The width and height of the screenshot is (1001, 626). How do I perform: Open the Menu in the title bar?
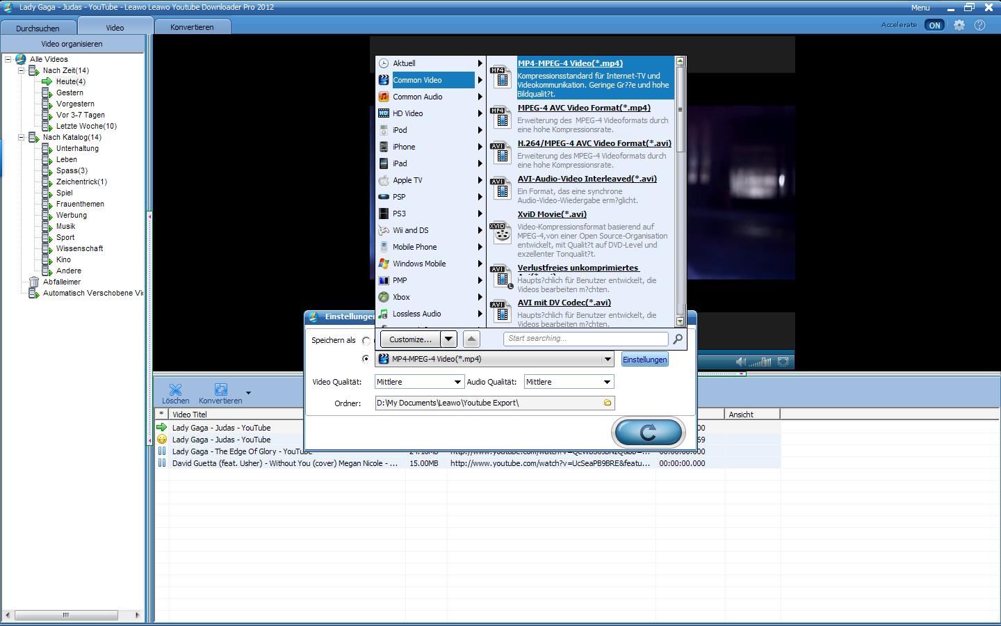pos(920,8)
